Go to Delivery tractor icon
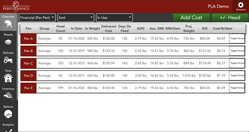This screenshot has height=132, width=249. [x=8, y=60]
